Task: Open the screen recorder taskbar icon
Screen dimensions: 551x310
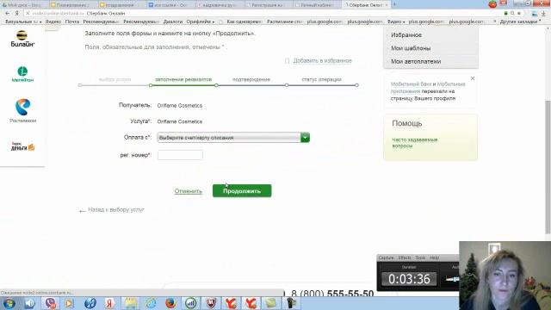Action: click(291, 303)
